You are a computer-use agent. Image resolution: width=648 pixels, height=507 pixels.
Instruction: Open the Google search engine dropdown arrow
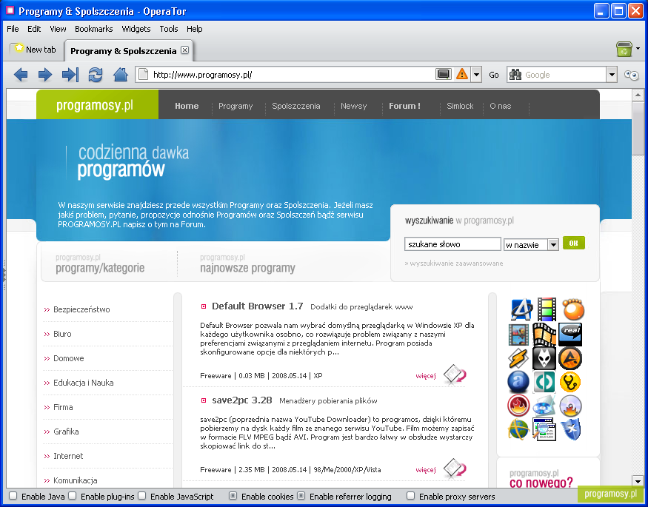click(x=612, y=75)
